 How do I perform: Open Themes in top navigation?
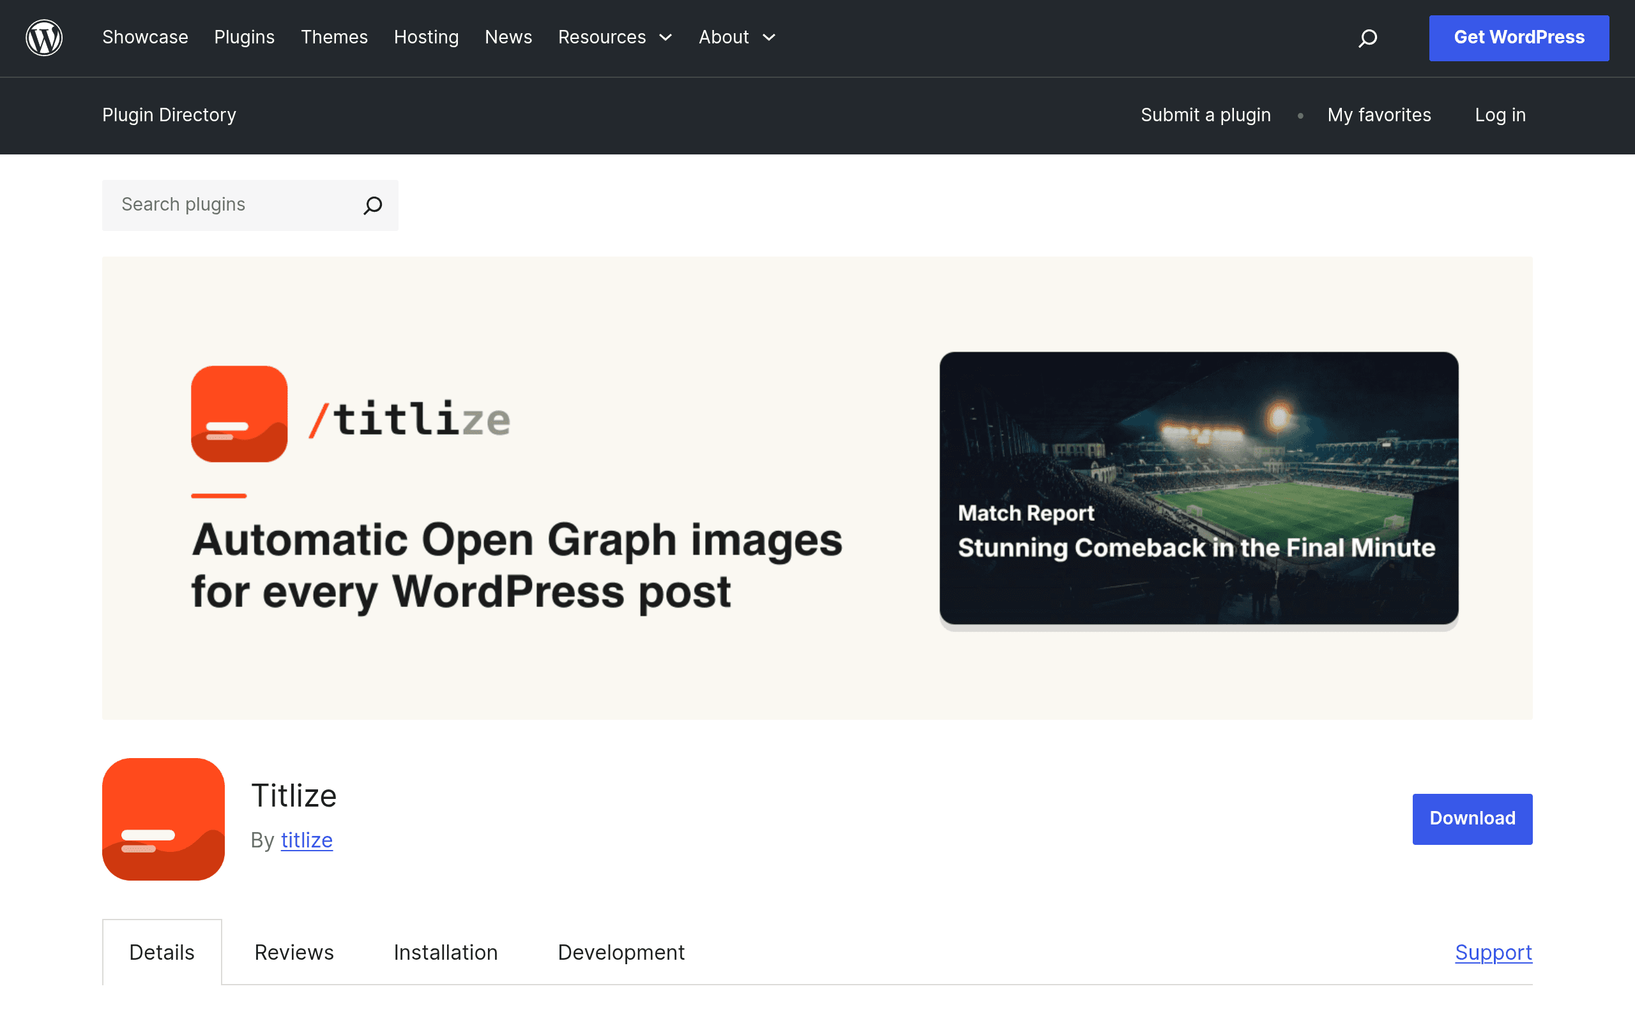tap(335, 37)
